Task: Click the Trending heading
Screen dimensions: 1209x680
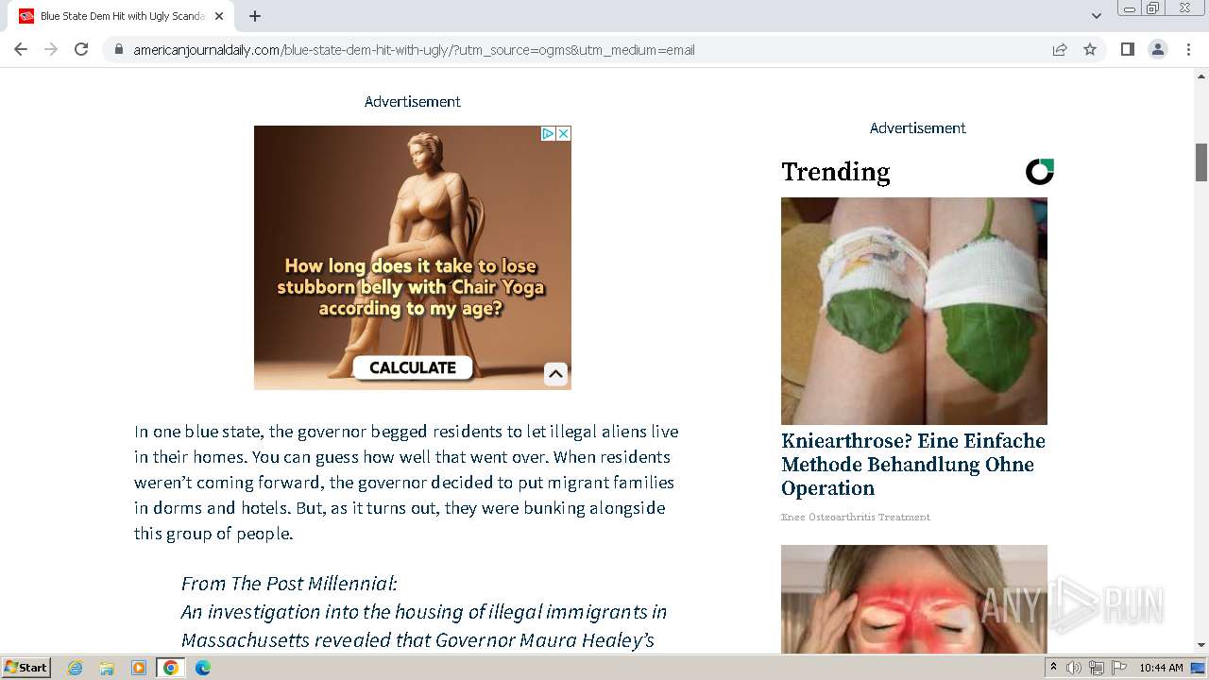Action: pos(836,172)
